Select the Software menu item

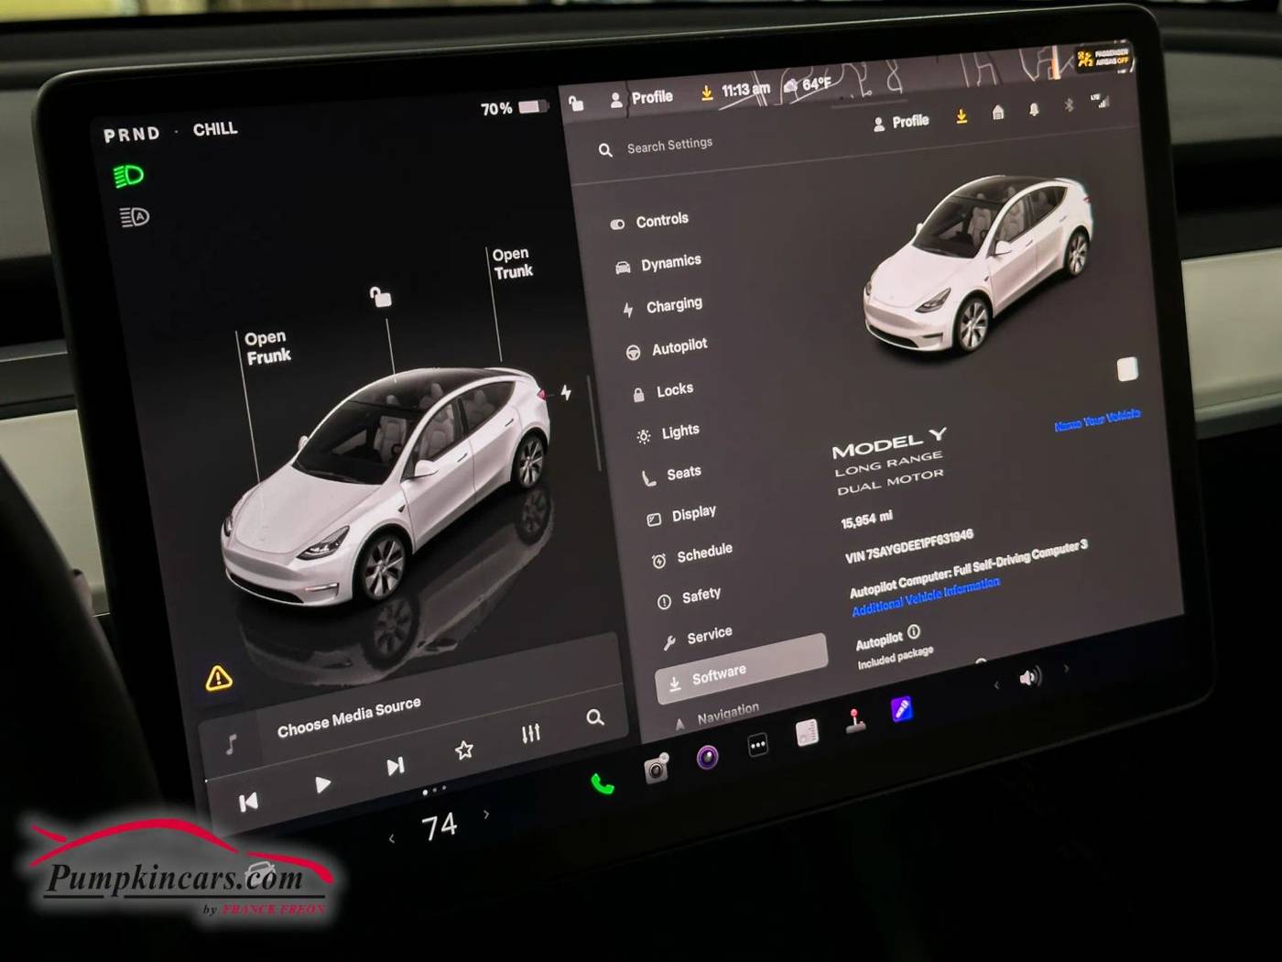point(742,669)
